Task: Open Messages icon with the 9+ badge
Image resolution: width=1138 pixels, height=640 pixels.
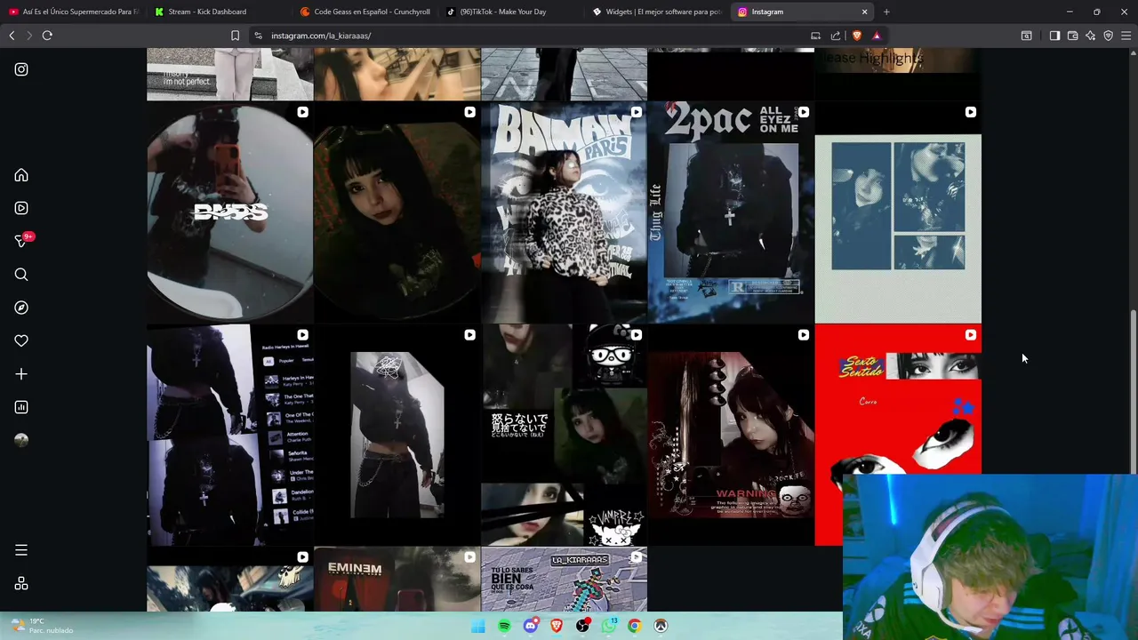Action: (21, 241)
